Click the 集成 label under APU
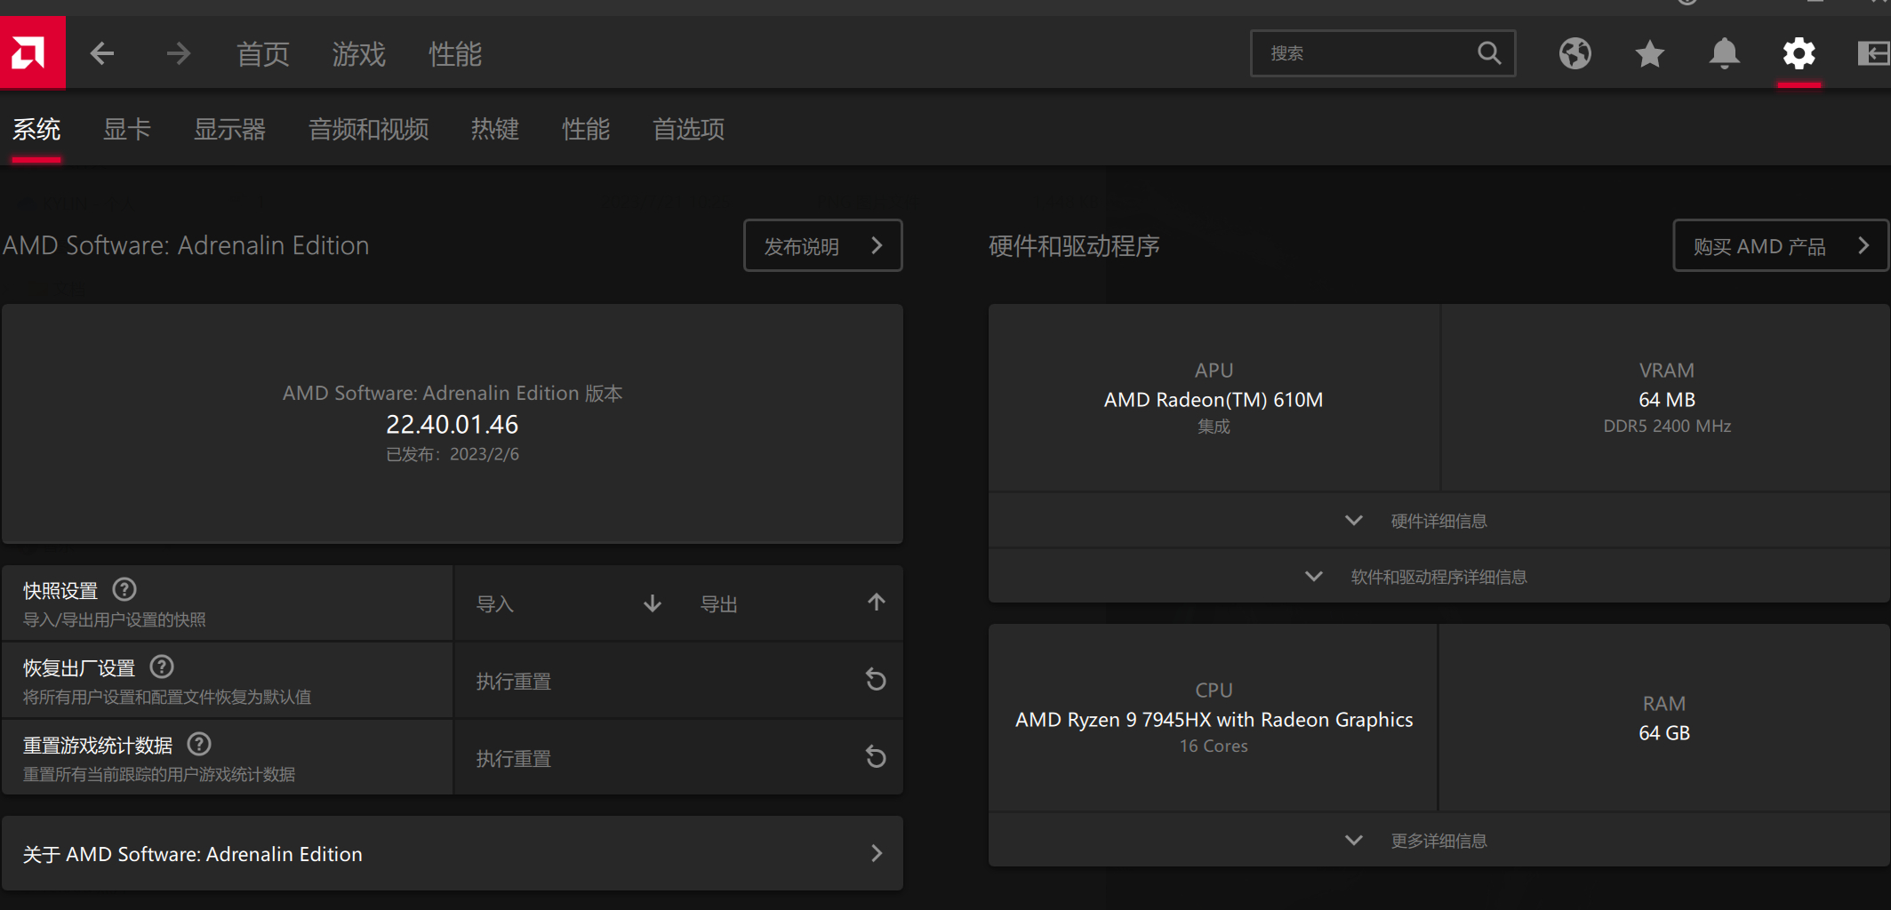The image size is (1891, 910). point(1214,427)
